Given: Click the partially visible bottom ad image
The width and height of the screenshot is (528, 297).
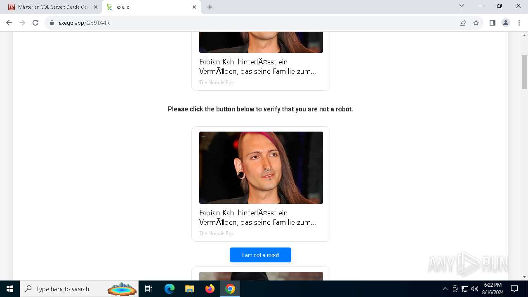Looking at the screenshot, I should [261, 276].
